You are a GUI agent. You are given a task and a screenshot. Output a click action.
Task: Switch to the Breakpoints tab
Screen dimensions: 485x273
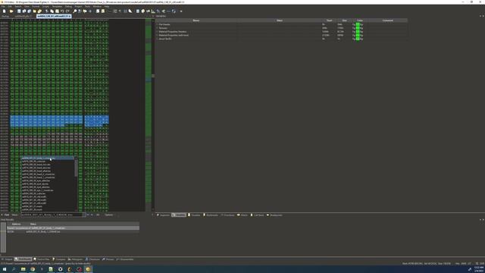click(x=274, y=215)
